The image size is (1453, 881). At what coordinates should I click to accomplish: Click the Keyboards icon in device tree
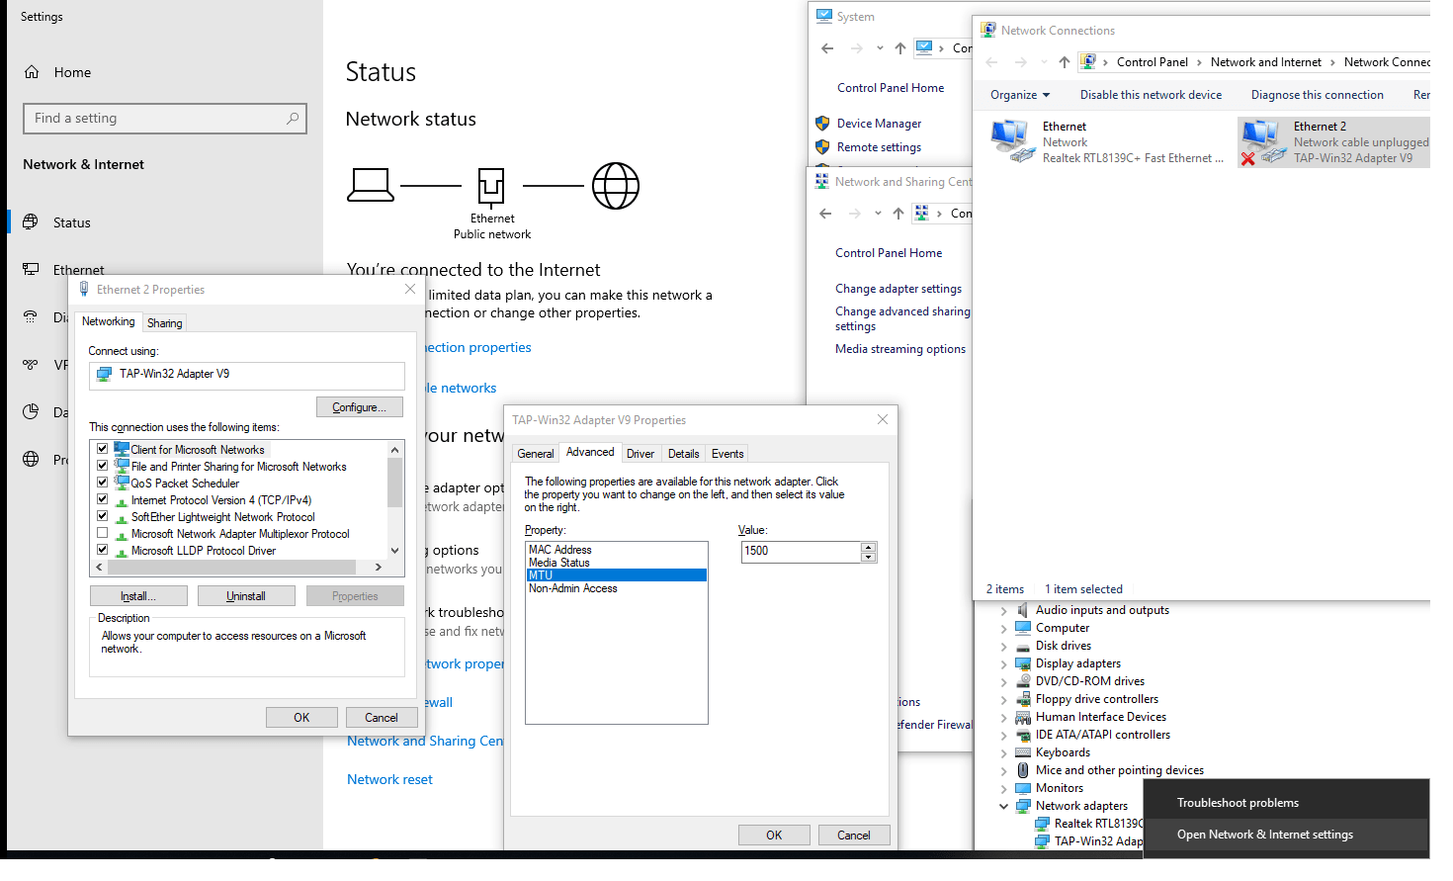1023,752
